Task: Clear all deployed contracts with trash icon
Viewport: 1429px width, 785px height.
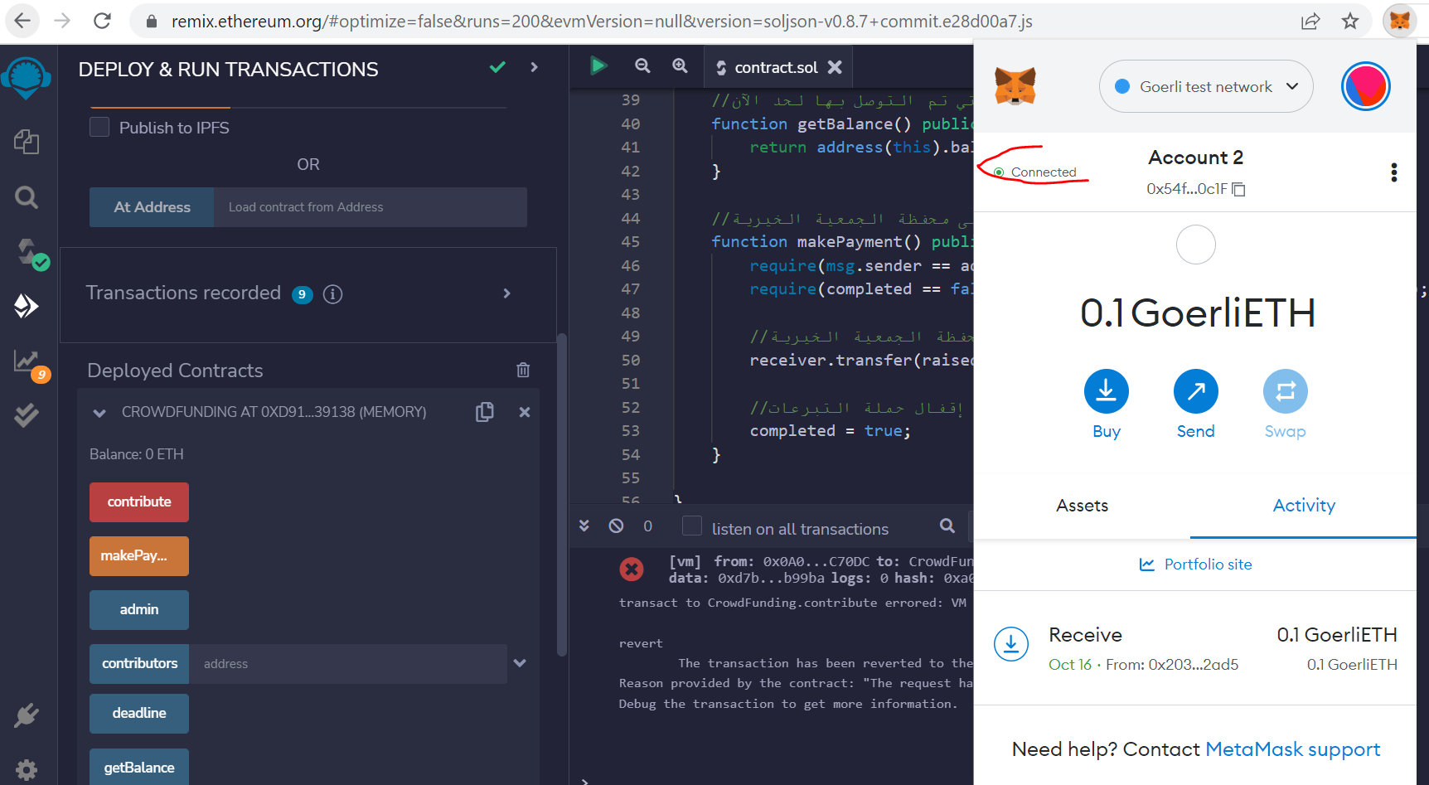Action: pos(523,370)
